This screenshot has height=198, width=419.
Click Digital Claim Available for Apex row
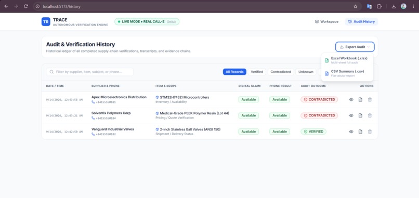coord(248,100)
